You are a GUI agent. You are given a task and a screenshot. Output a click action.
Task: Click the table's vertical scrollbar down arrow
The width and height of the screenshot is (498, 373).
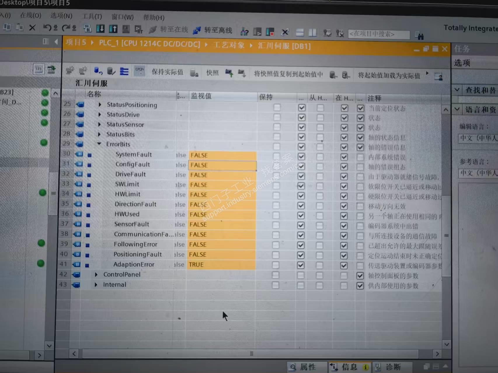point(447,344)
